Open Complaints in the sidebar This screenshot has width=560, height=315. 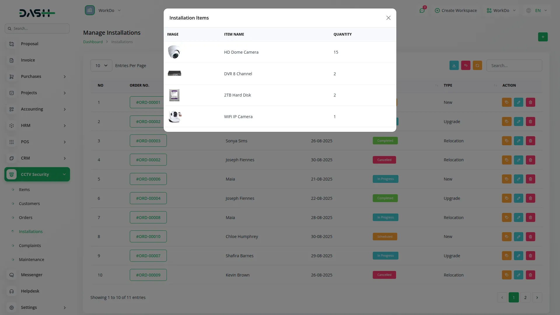click(30, 246)
